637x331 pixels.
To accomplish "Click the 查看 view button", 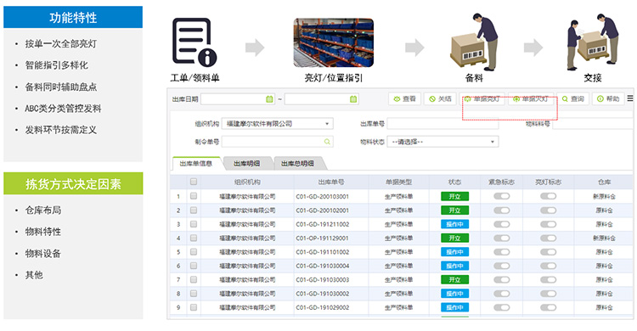I will (x=404, y=98).
